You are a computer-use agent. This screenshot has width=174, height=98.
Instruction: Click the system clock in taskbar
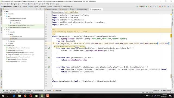(164, 96)
